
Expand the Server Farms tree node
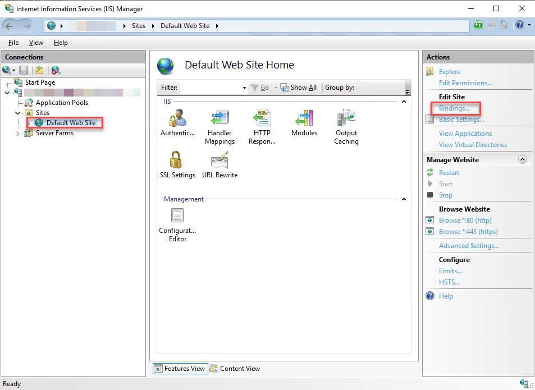point(18,134)
